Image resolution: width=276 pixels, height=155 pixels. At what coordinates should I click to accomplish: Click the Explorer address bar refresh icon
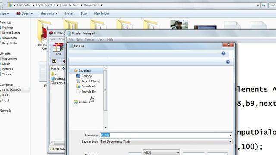(263, 5)
